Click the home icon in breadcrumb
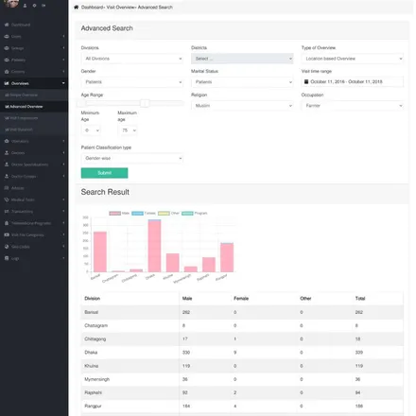Image resolution: width=416 pixels, height=416 pixels. click(76, 7)
